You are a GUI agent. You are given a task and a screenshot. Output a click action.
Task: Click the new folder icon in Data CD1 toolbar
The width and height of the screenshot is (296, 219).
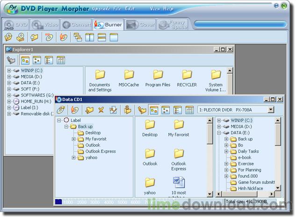[x=89, y=110]
